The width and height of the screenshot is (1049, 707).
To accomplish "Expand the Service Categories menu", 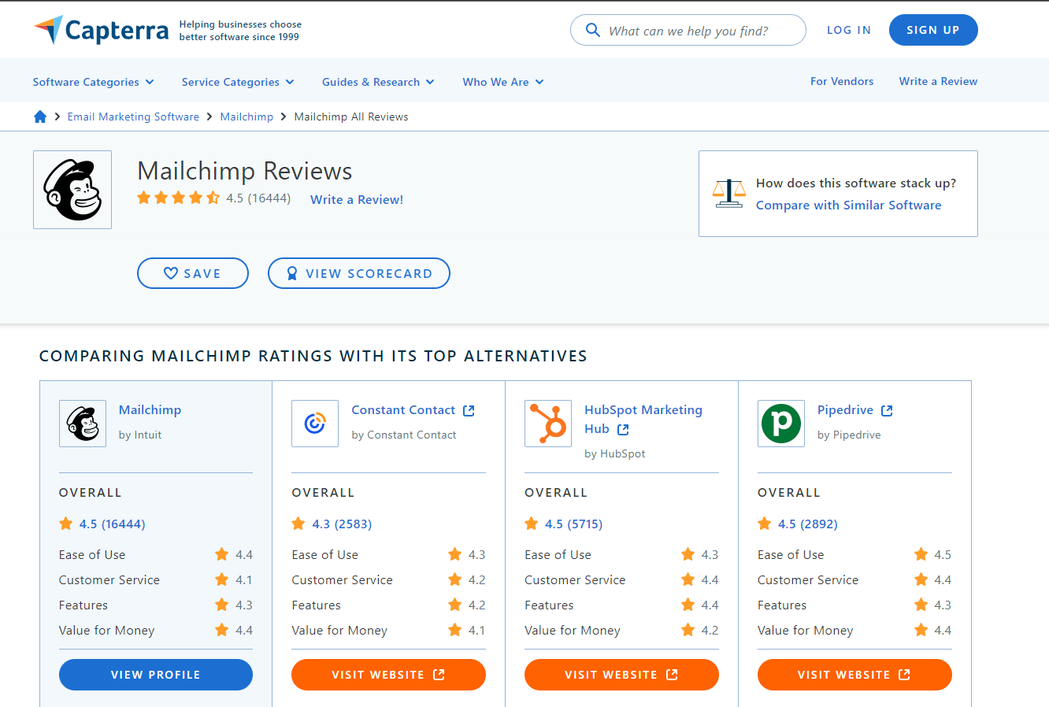I will pyautogui.click(x=238, y=82).
